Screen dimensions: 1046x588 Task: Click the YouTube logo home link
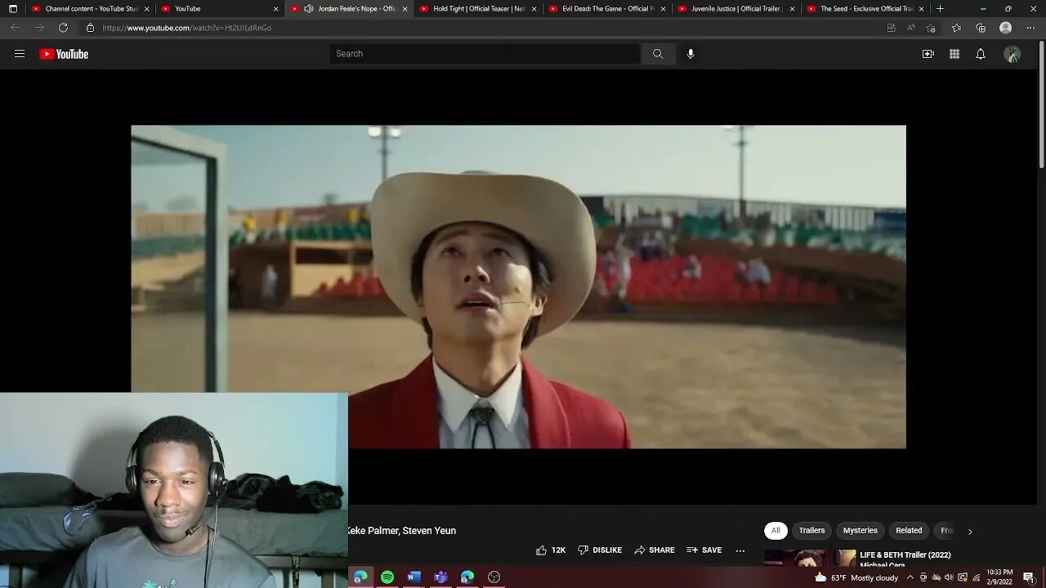(64, 54)
